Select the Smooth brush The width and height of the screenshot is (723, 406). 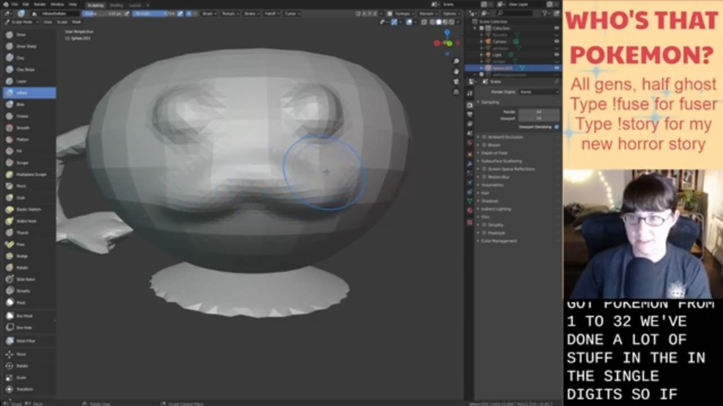[x=28, y=128]
